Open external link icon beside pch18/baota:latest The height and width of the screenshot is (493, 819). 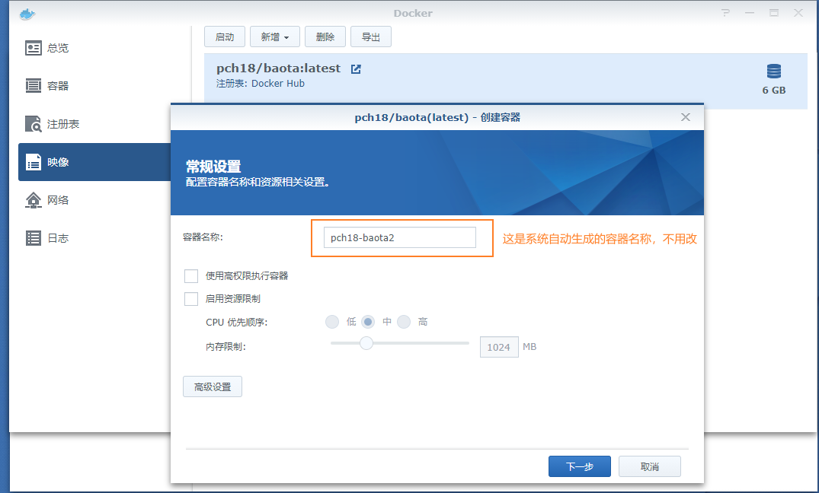tap(356, 69)
